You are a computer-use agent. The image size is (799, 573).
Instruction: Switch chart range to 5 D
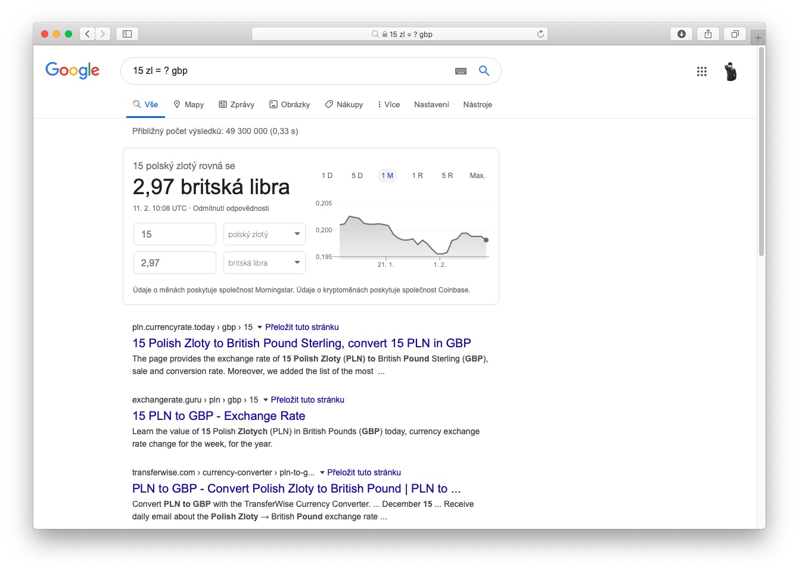[357, 176]
